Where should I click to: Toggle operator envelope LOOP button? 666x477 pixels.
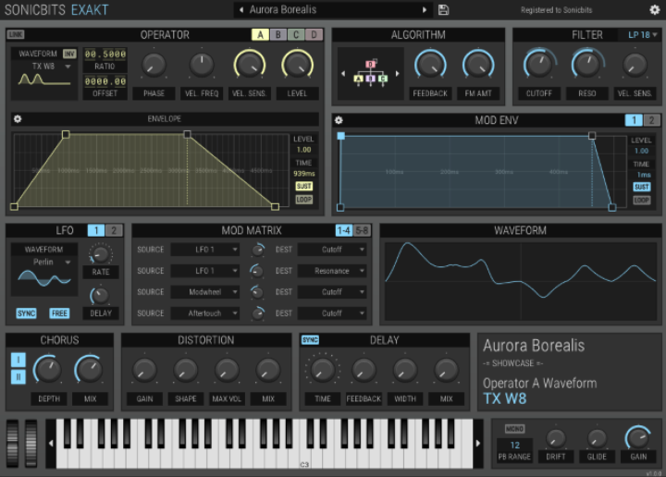(303, 200)
